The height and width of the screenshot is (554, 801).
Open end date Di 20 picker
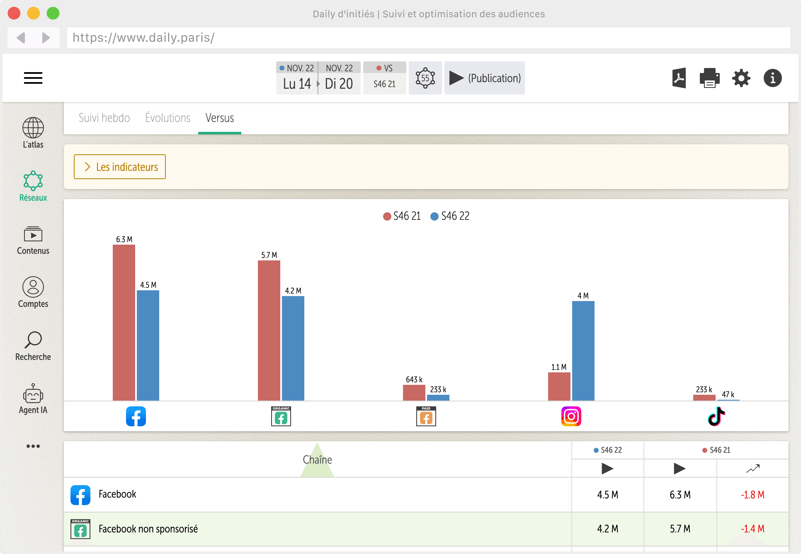(339, 78)
